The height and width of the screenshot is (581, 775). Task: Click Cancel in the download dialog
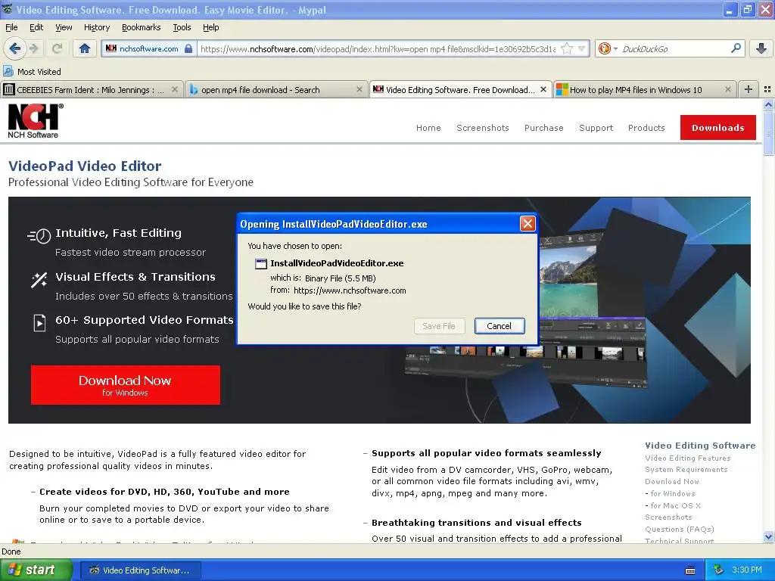(500, 325)
